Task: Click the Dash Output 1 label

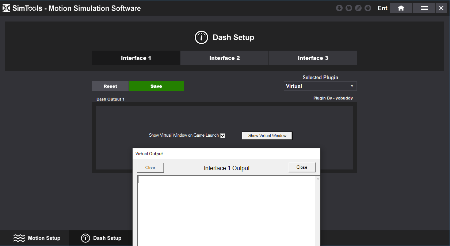Action: (110, 99)
